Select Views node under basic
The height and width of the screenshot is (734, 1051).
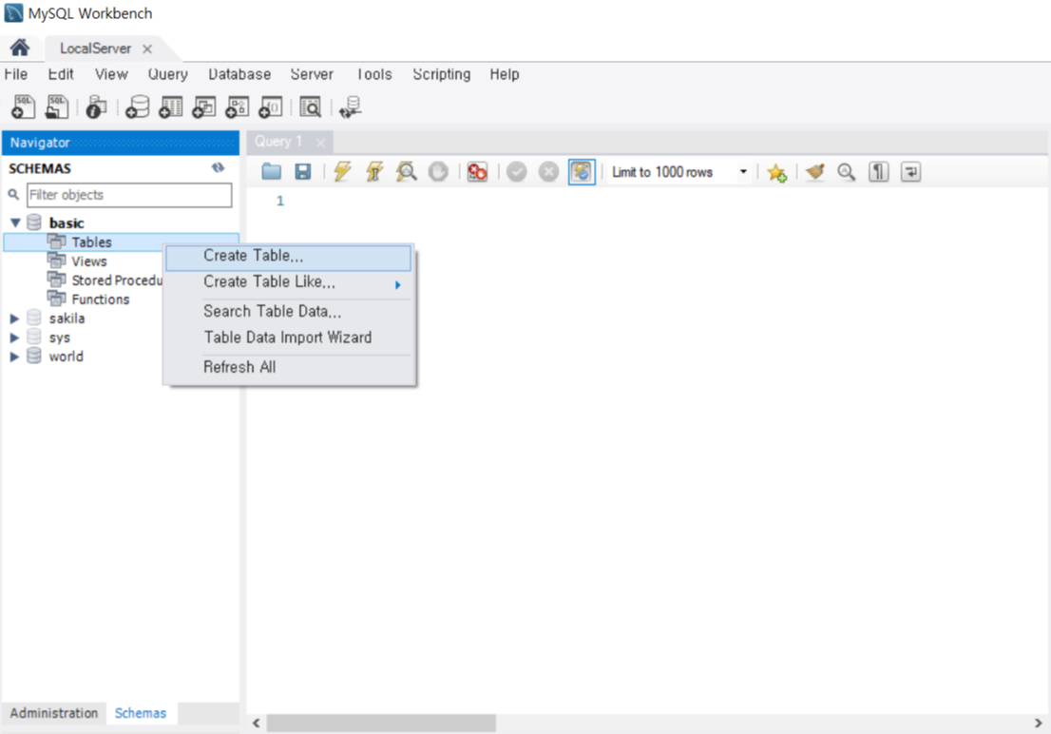pos(89,261)
